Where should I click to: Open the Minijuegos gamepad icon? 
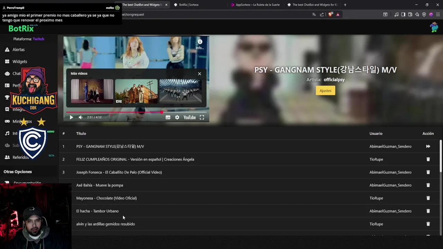(7, 121)
